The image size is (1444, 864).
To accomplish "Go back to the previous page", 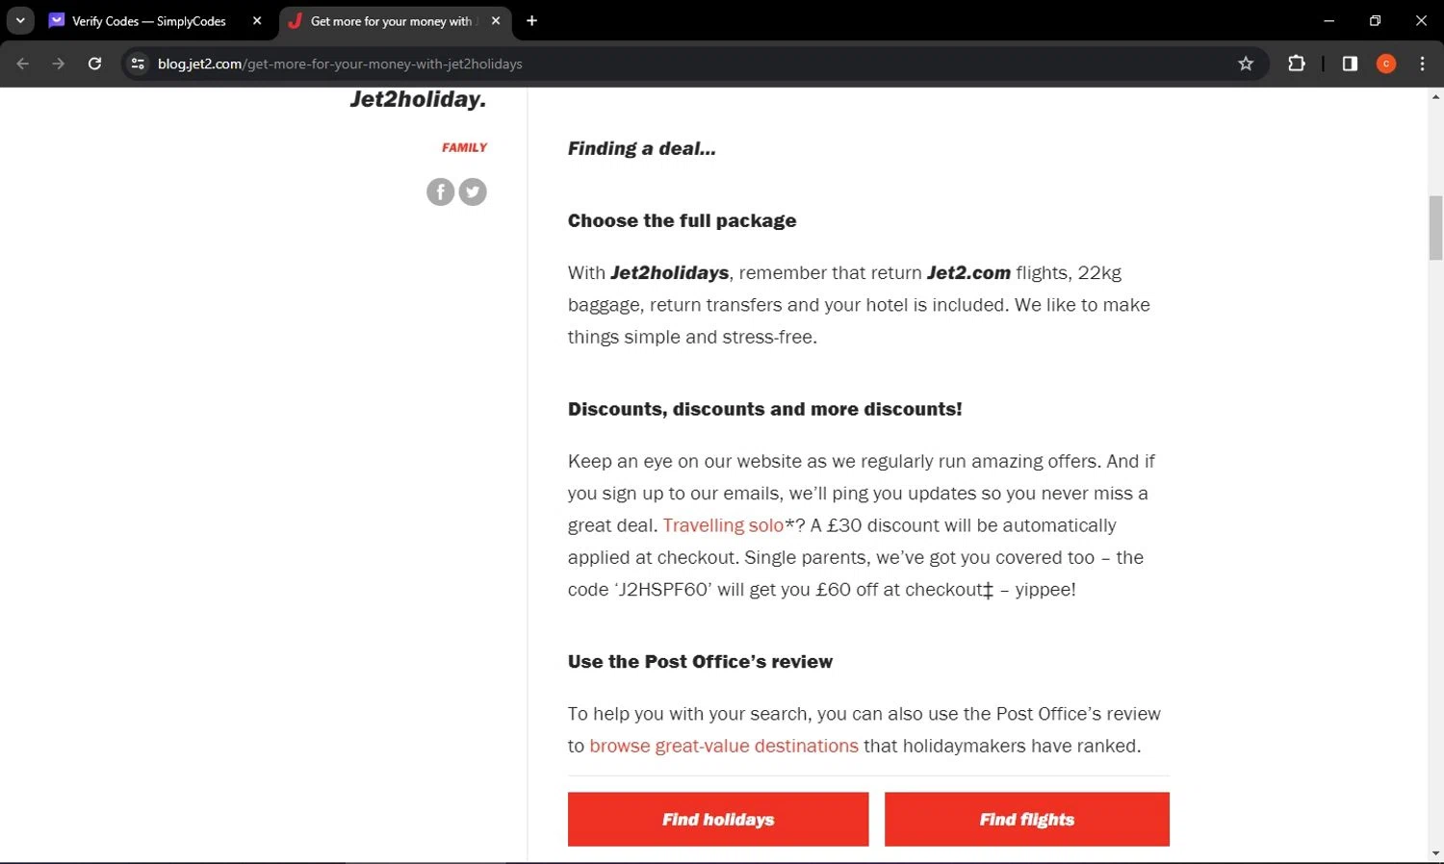I will click(23, 64).
